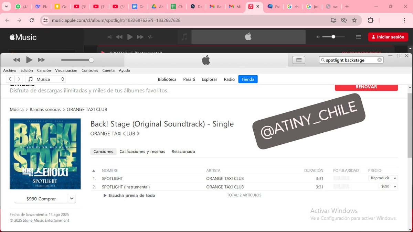Select the Canciones tab
Image resolution: width=413 pixels, height=232 pixels.
coord(103,152)
